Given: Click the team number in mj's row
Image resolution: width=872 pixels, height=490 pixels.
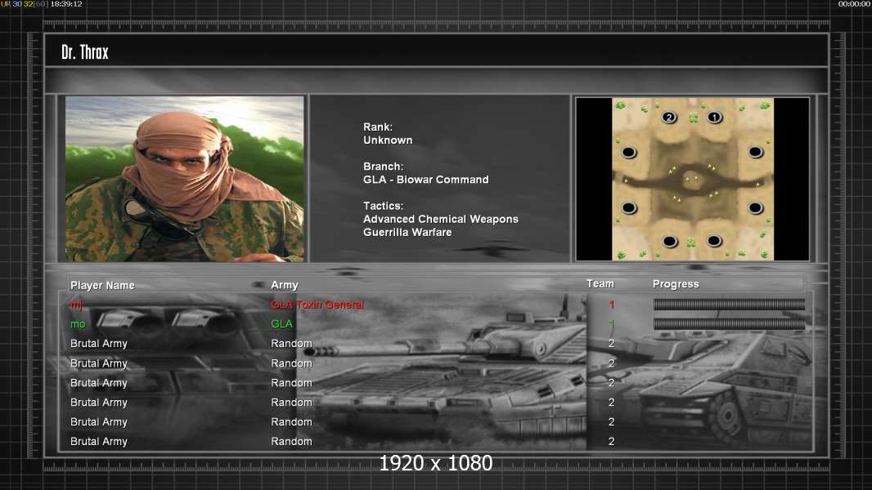Looking at the screenshot, I should pyautogui.click(x=611, y=305).
